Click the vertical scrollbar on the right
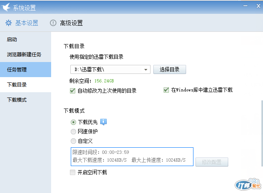 [262, 133]
